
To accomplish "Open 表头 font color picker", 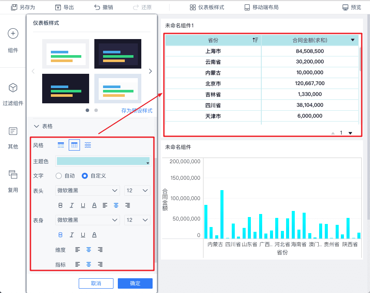I will (x=94, y=205).
